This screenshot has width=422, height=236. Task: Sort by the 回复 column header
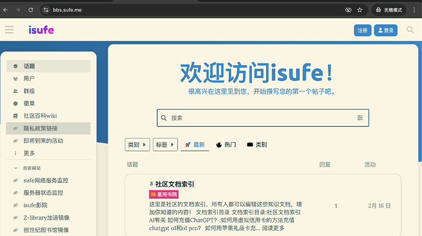tap(325, 165)
